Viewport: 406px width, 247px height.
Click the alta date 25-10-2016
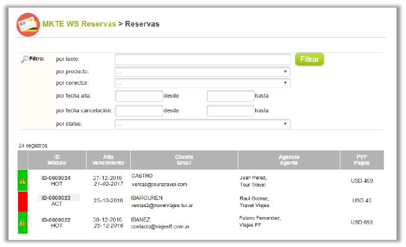click(x=108, y=201)
